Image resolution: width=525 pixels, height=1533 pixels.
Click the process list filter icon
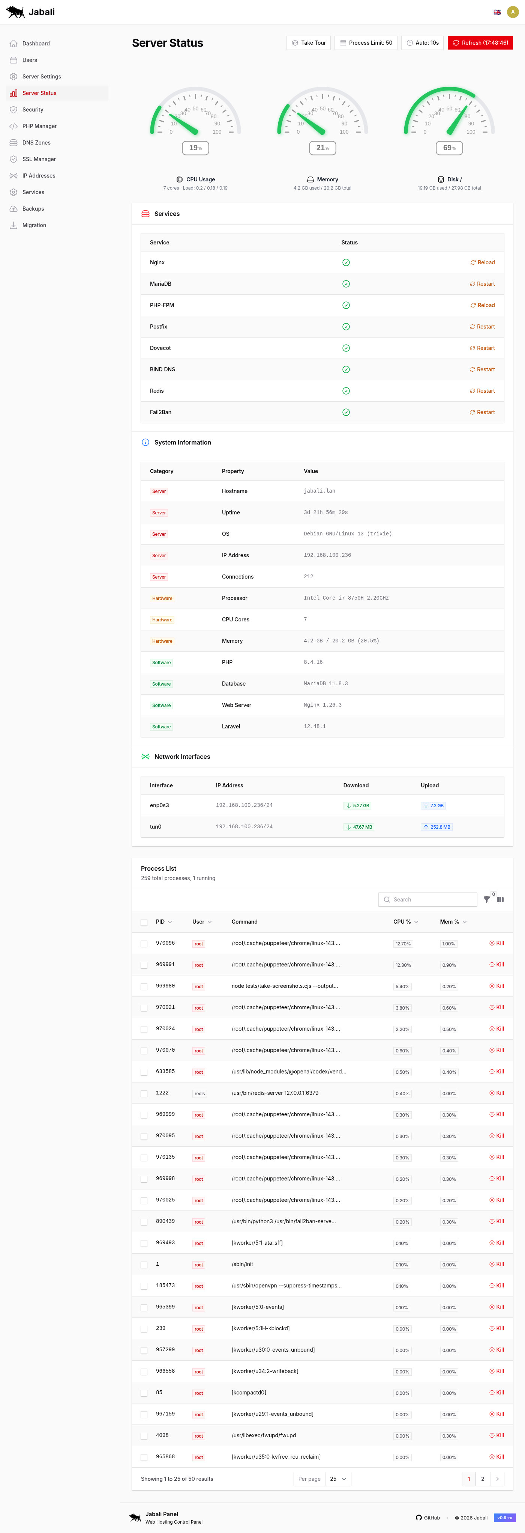coord(486,899)
